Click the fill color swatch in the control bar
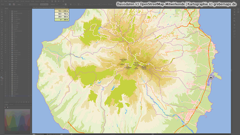This screenshot has width=240, height=135. 10,5
